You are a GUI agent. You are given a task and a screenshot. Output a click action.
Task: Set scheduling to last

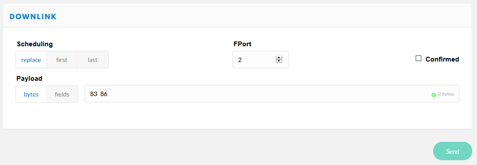pos(93,60)
